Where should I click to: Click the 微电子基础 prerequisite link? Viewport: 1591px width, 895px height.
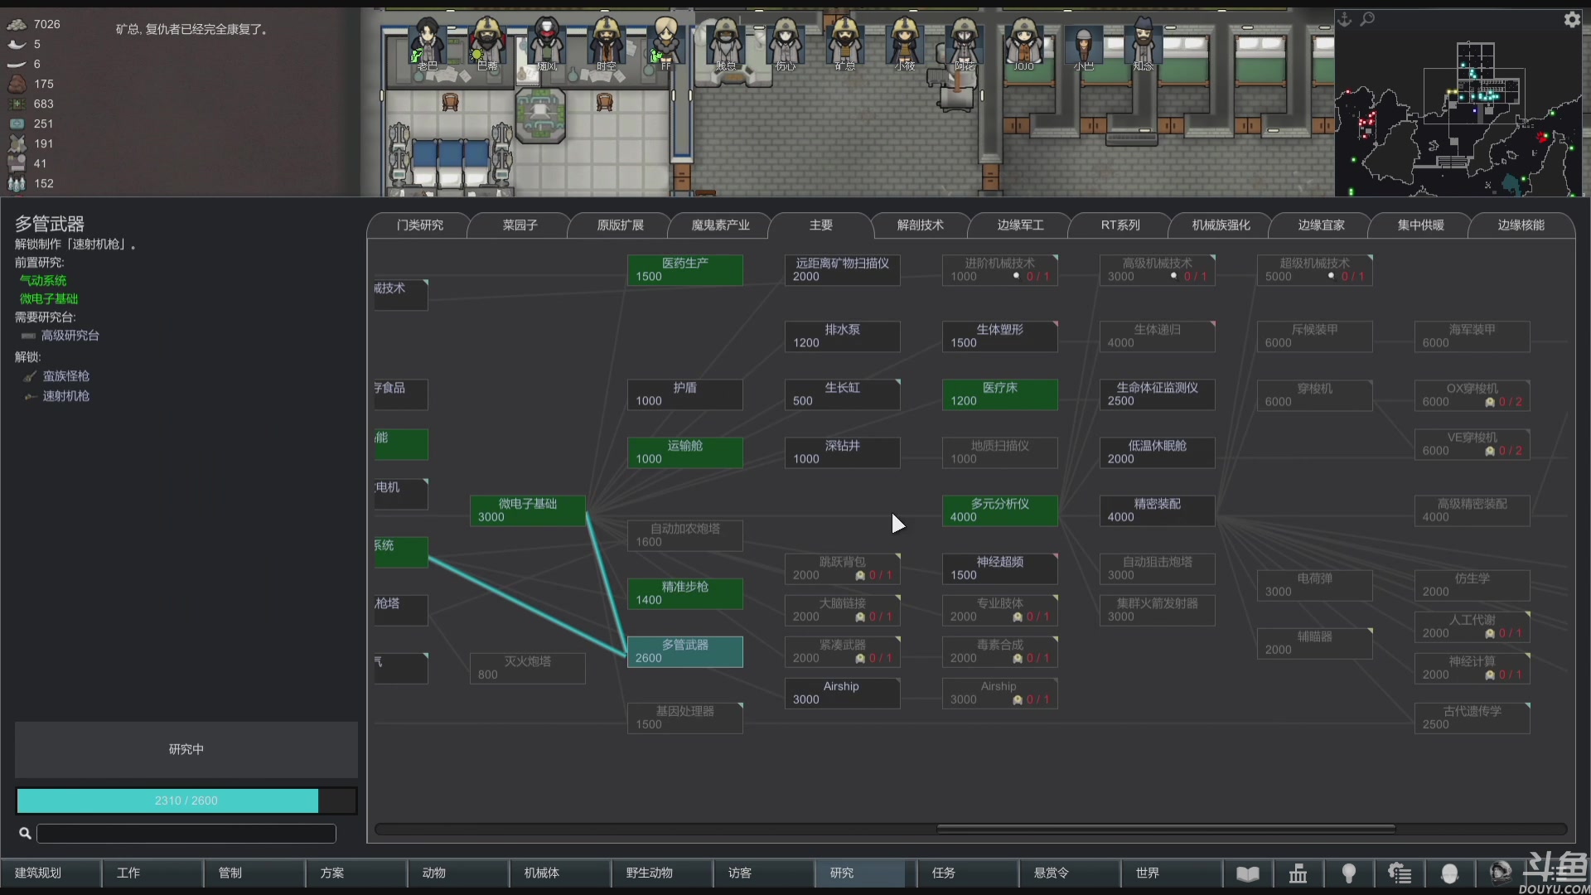pyautogui.click(x=49, y=299)
